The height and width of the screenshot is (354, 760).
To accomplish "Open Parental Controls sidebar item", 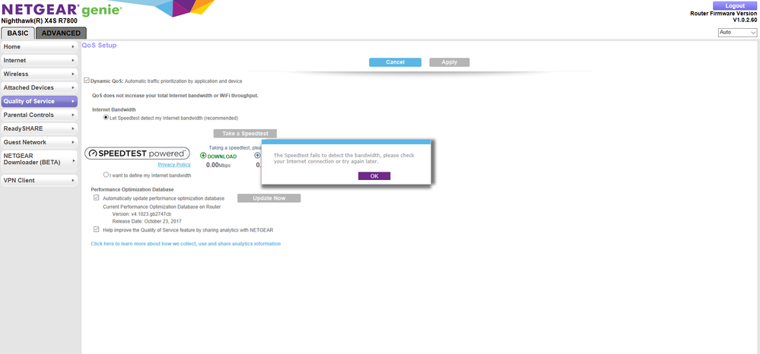I will (x=39, y=115).
